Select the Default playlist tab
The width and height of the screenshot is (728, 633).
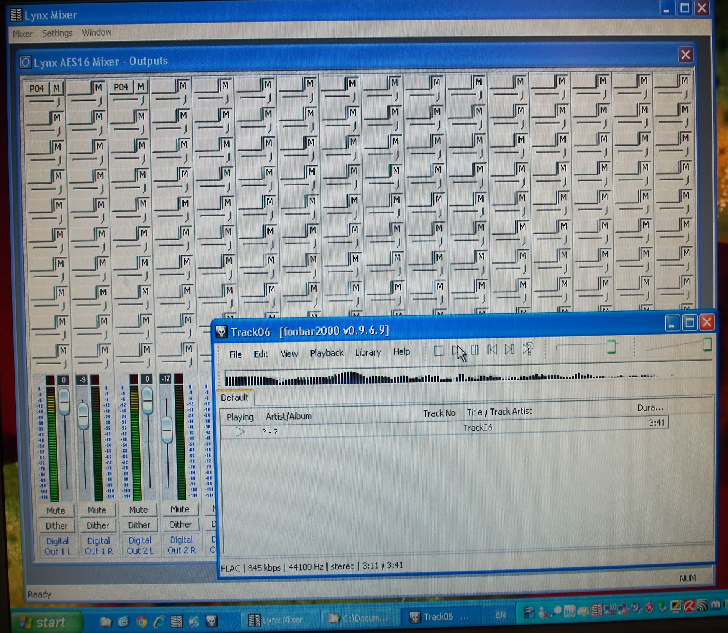pos(234,397)
